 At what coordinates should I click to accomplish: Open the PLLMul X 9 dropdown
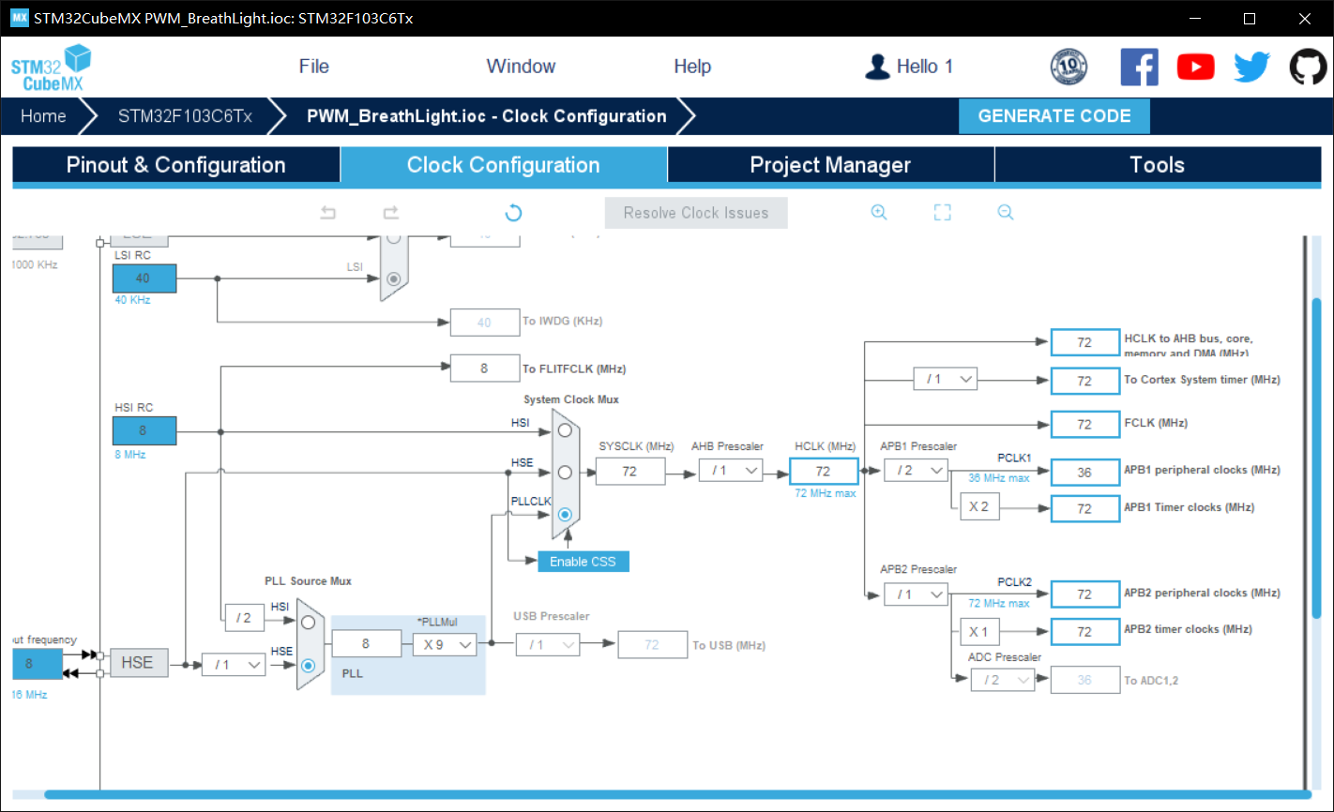coord(445,645)
